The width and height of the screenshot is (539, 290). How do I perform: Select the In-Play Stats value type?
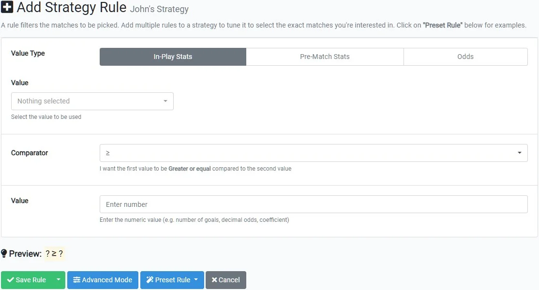173,57
